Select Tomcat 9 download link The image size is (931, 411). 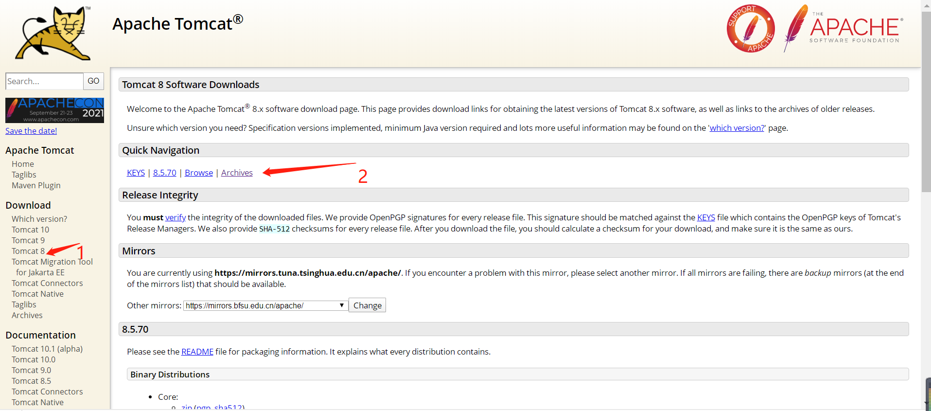click(28, 240)
